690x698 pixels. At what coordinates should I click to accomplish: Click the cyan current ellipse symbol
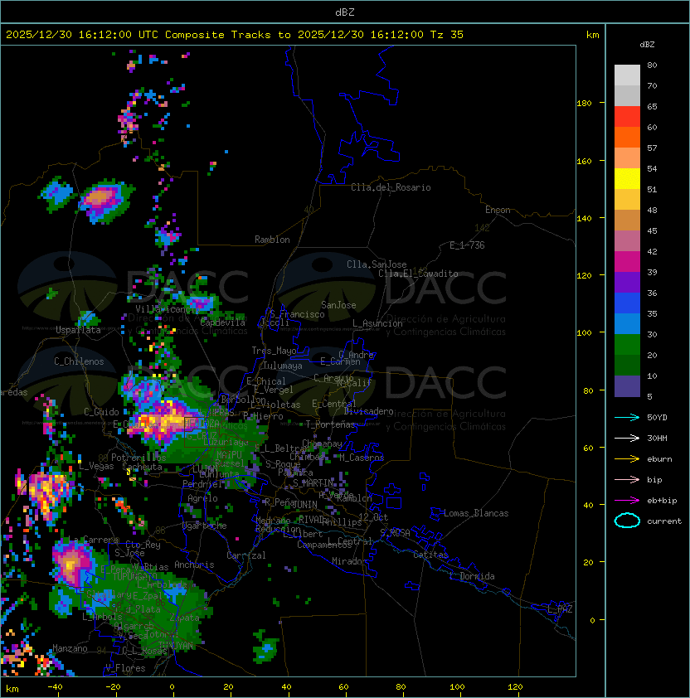coord(627,521)
